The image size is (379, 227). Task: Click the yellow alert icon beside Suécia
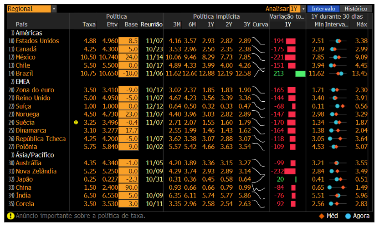click(76, 123)
